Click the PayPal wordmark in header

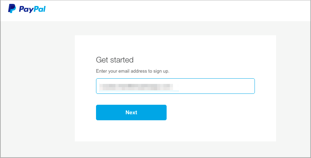tap(32, 9)
